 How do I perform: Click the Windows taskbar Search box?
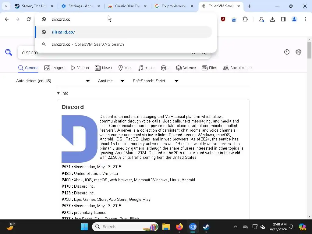click(125, 227)
